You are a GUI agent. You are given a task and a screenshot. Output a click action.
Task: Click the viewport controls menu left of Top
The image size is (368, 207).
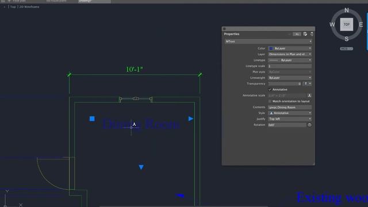(5, 7)
